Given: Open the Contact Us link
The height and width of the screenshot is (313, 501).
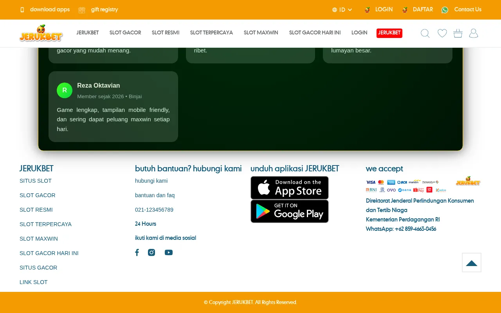Looking at the screenshot, I should click(x=468, y=9).
